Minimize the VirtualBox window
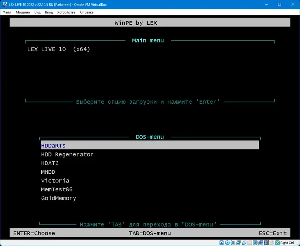The image size is (300, 246). pos(266,4)
